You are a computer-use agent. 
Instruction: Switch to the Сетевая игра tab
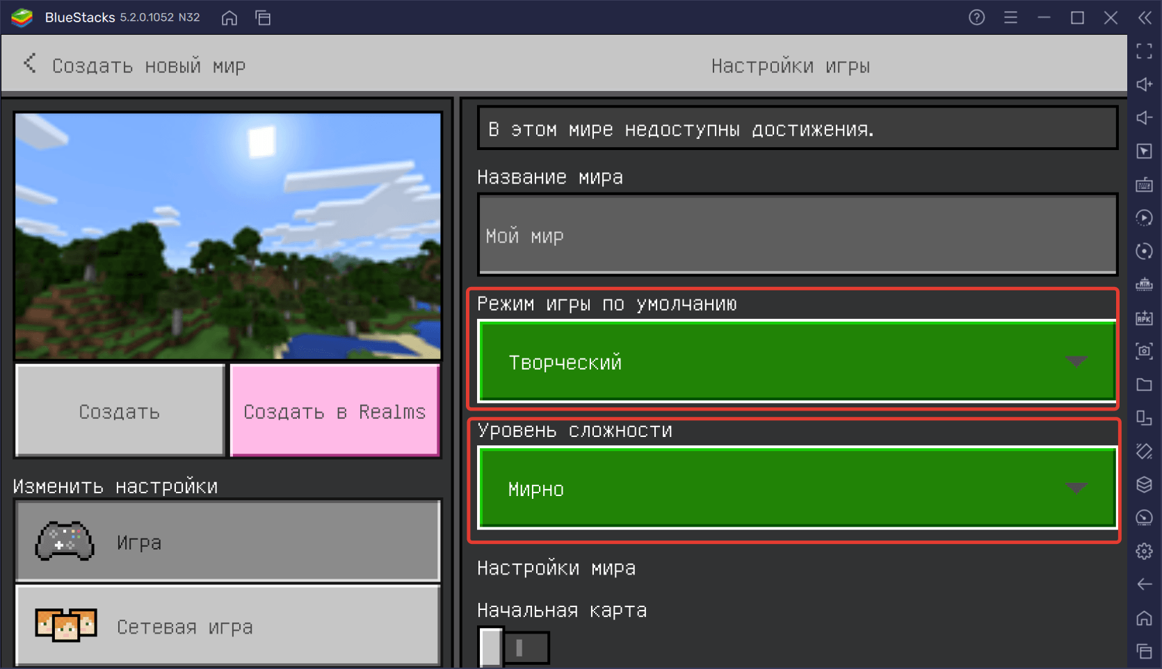228,626
